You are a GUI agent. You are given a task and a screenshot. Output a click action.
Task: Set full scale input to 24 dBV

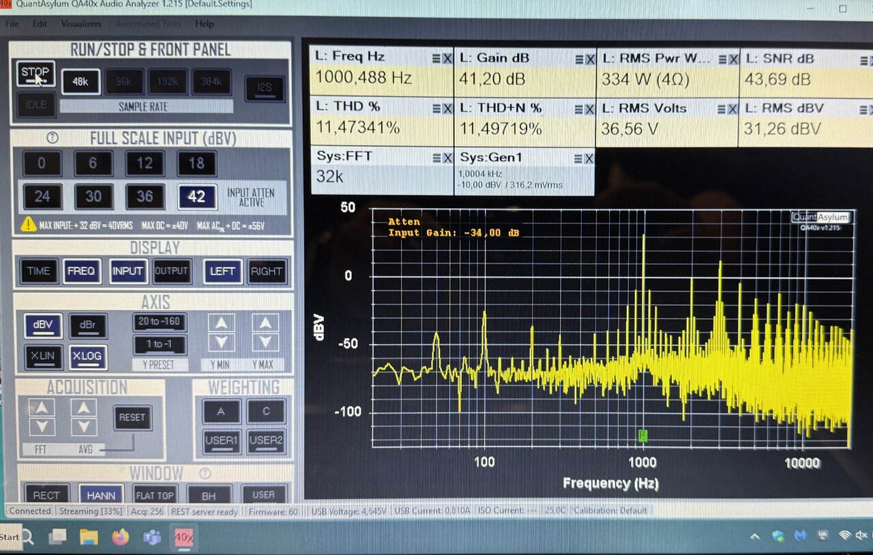pos(42,197)
